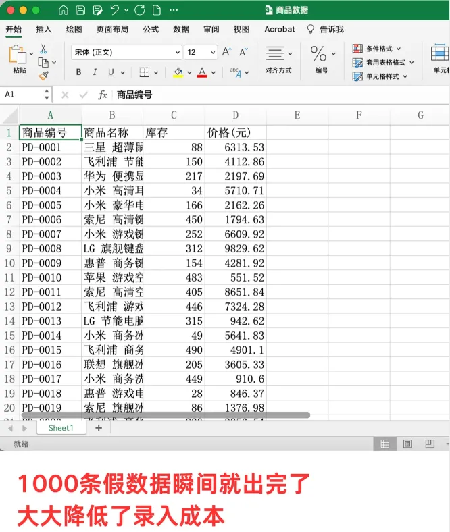Apply red font color A
Viewport: 450px width, 532px height.
pos(202,72)
